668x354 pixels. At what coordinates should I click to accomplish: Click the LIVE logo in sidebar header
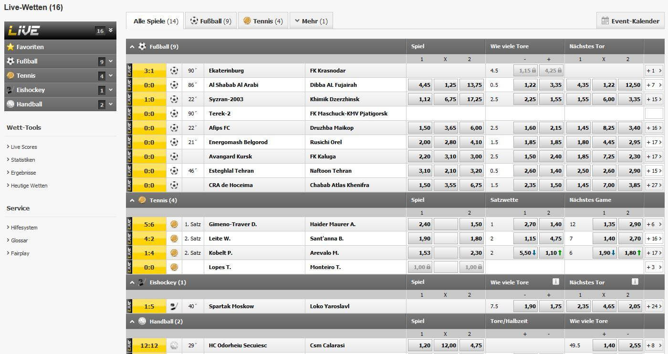tap(24, 31)
